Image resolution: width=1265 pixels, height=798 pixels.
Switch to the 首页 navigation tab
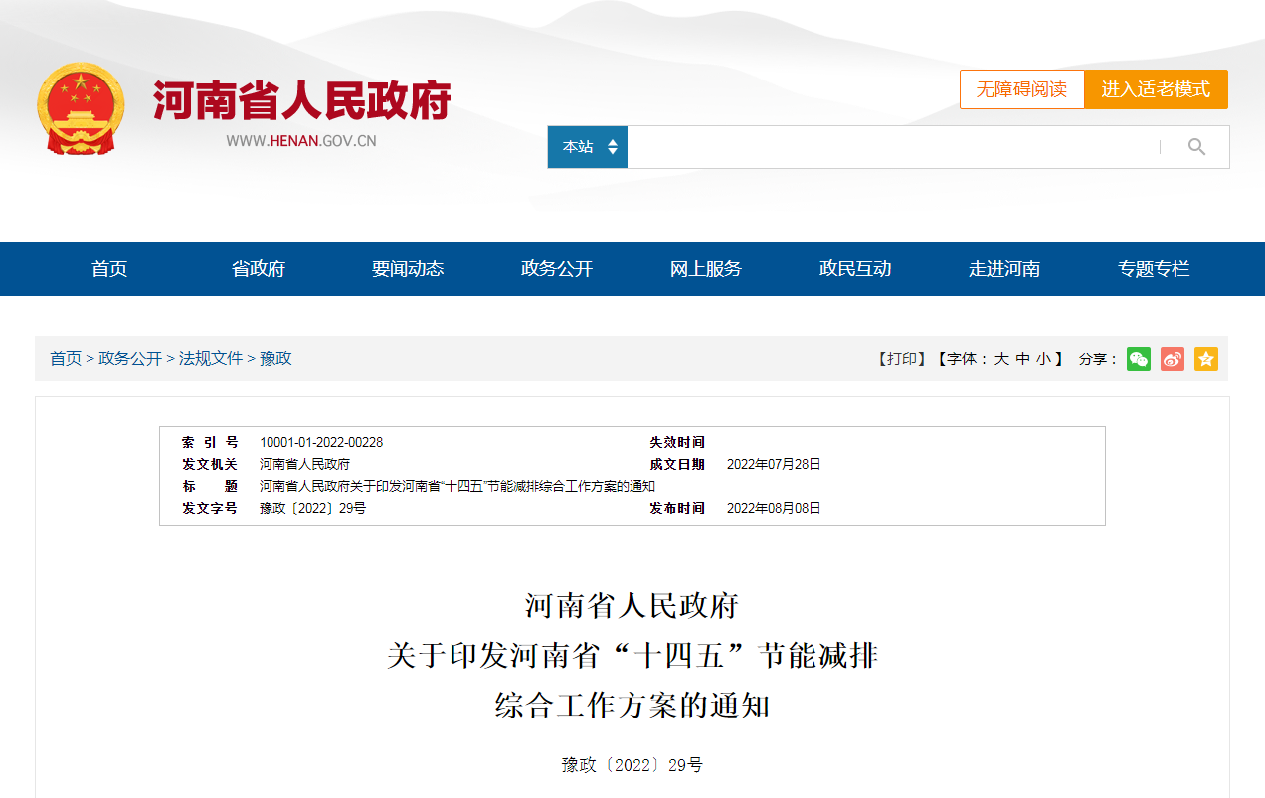[x=108, y=268]
